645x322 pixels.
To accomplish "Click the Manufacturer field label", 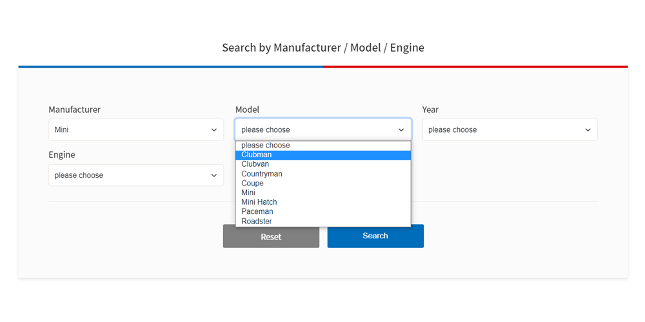I will [74, 109].
